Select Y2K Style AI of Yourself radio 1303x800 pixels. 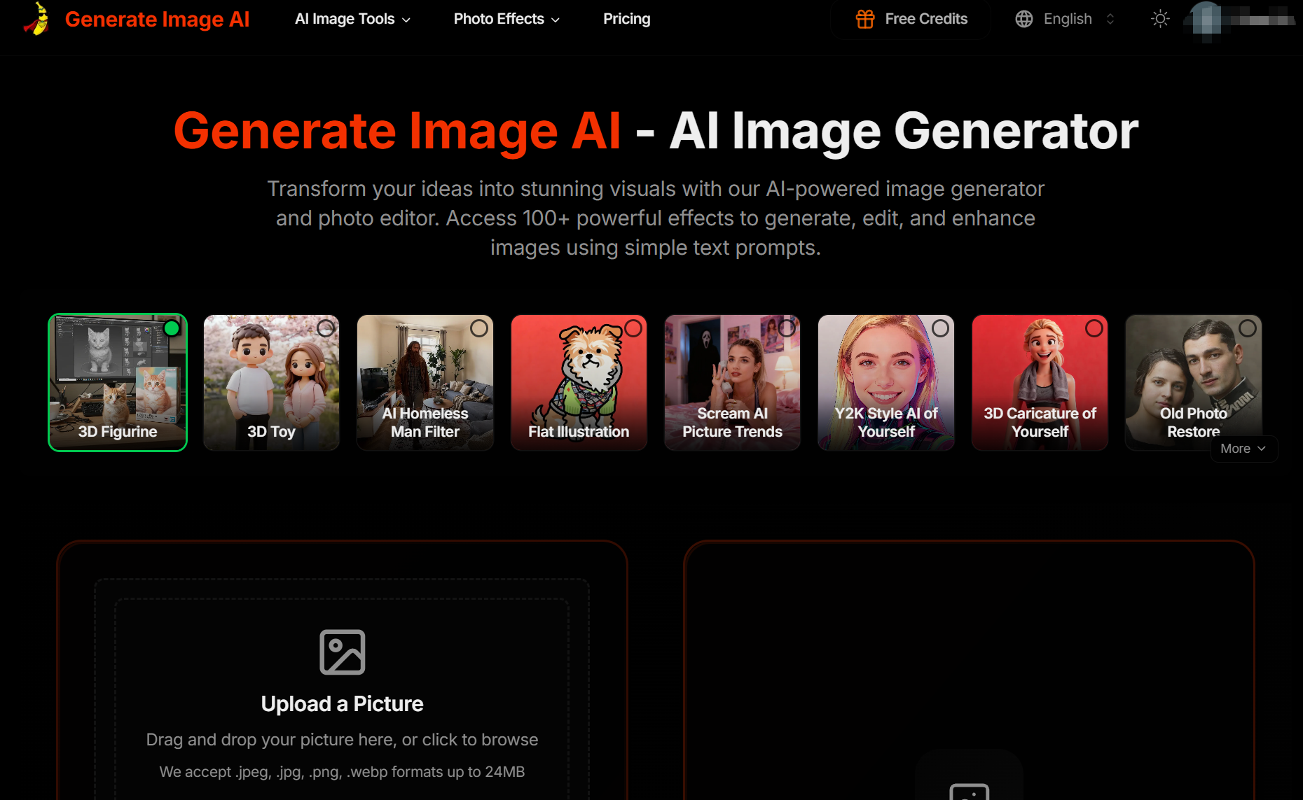click(941, 328)
